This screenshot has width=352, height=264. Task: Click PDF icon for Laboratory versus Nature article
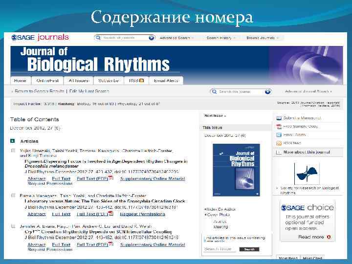(110, 213)
